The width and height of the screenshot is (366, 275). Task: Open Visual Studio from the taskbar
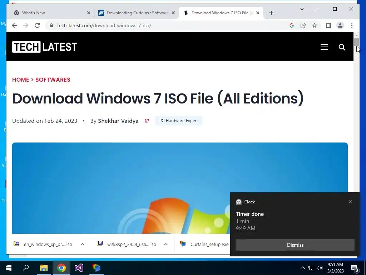pyautogui.click(x=79, y=268)
